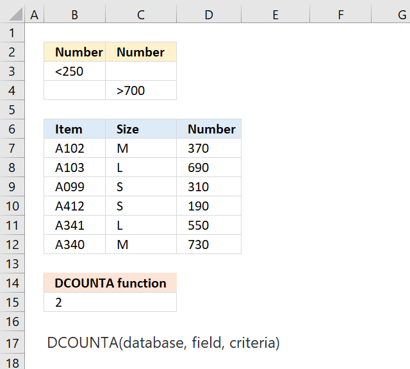Click the cell with item A102
Viewport: 410px width, 369px height.
74,148
